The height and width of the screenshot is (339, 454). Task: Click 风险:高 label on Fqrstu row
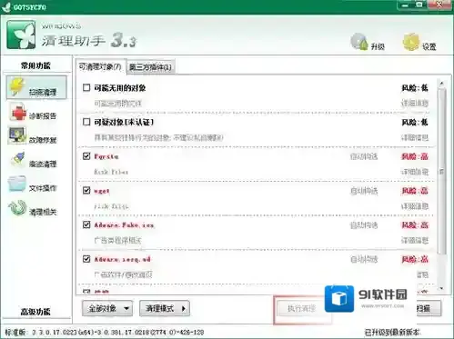pos(415,156)
